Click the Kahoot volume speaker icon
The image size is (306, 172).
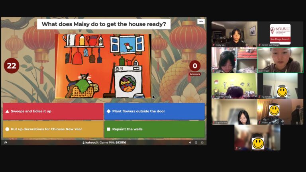[190, 143]
